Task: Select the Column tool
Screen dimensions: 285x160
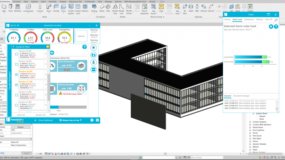Action: (x=40, y=8)
